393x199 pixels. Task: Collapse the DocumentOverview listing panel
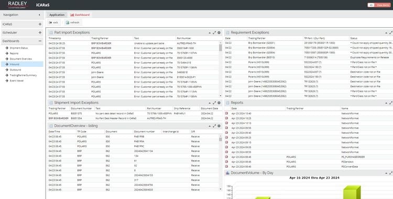click(210, 126)
